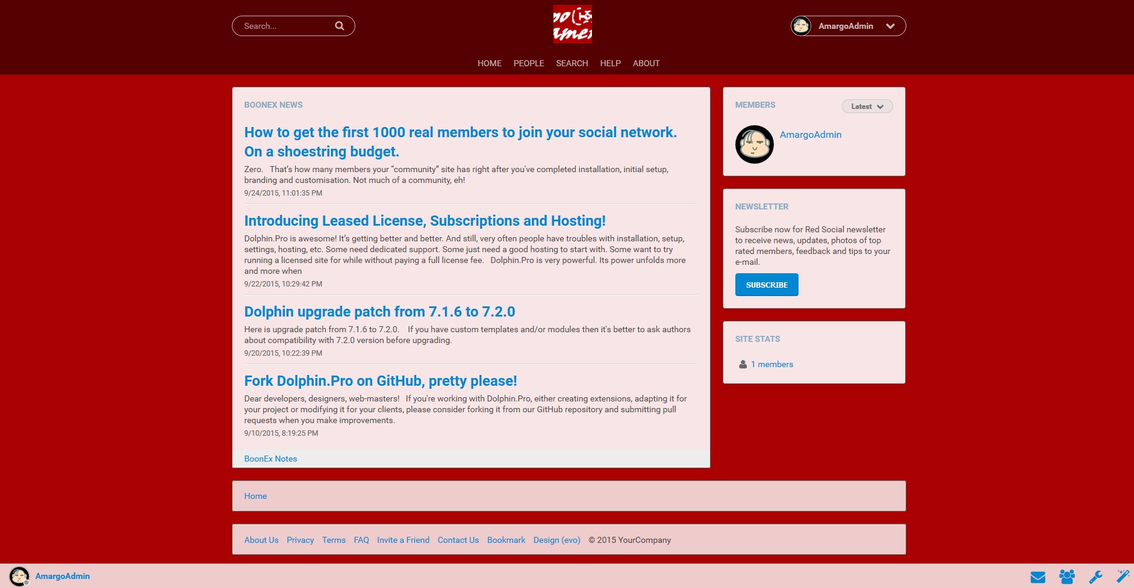Image resolution: width=1134 pixels, height=588 pixels.
Task: Open the HELP menu item
Action: point(610,63)
